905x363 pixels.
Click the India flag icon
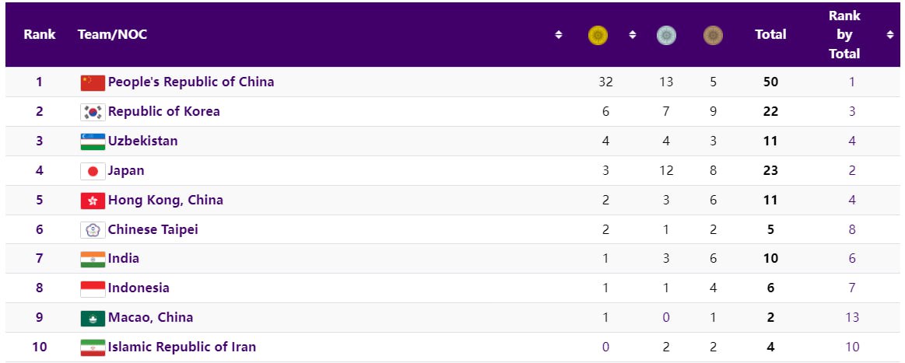(93, 259)
